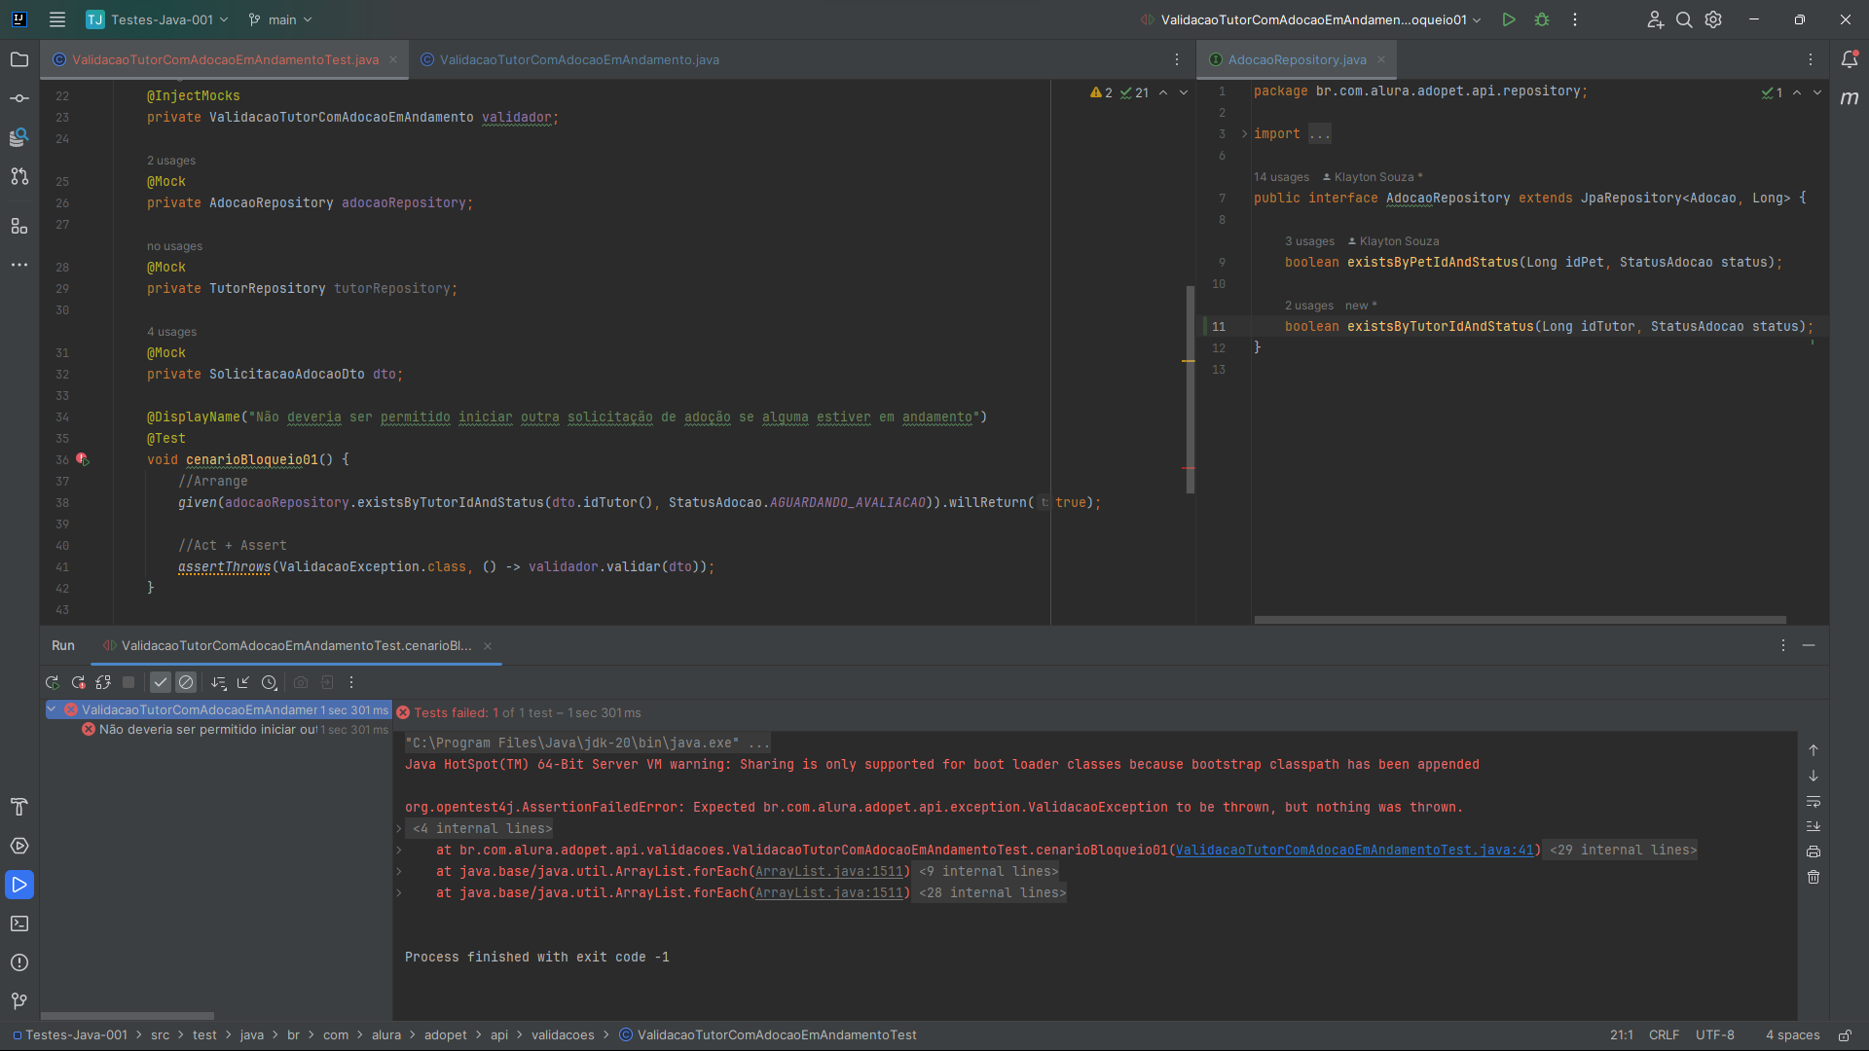The image size is (1869, 1051).
Task: Collapse the ValidacaoTutorComAdocaoEmAndamer test node
Action: (x=53, y=709)
